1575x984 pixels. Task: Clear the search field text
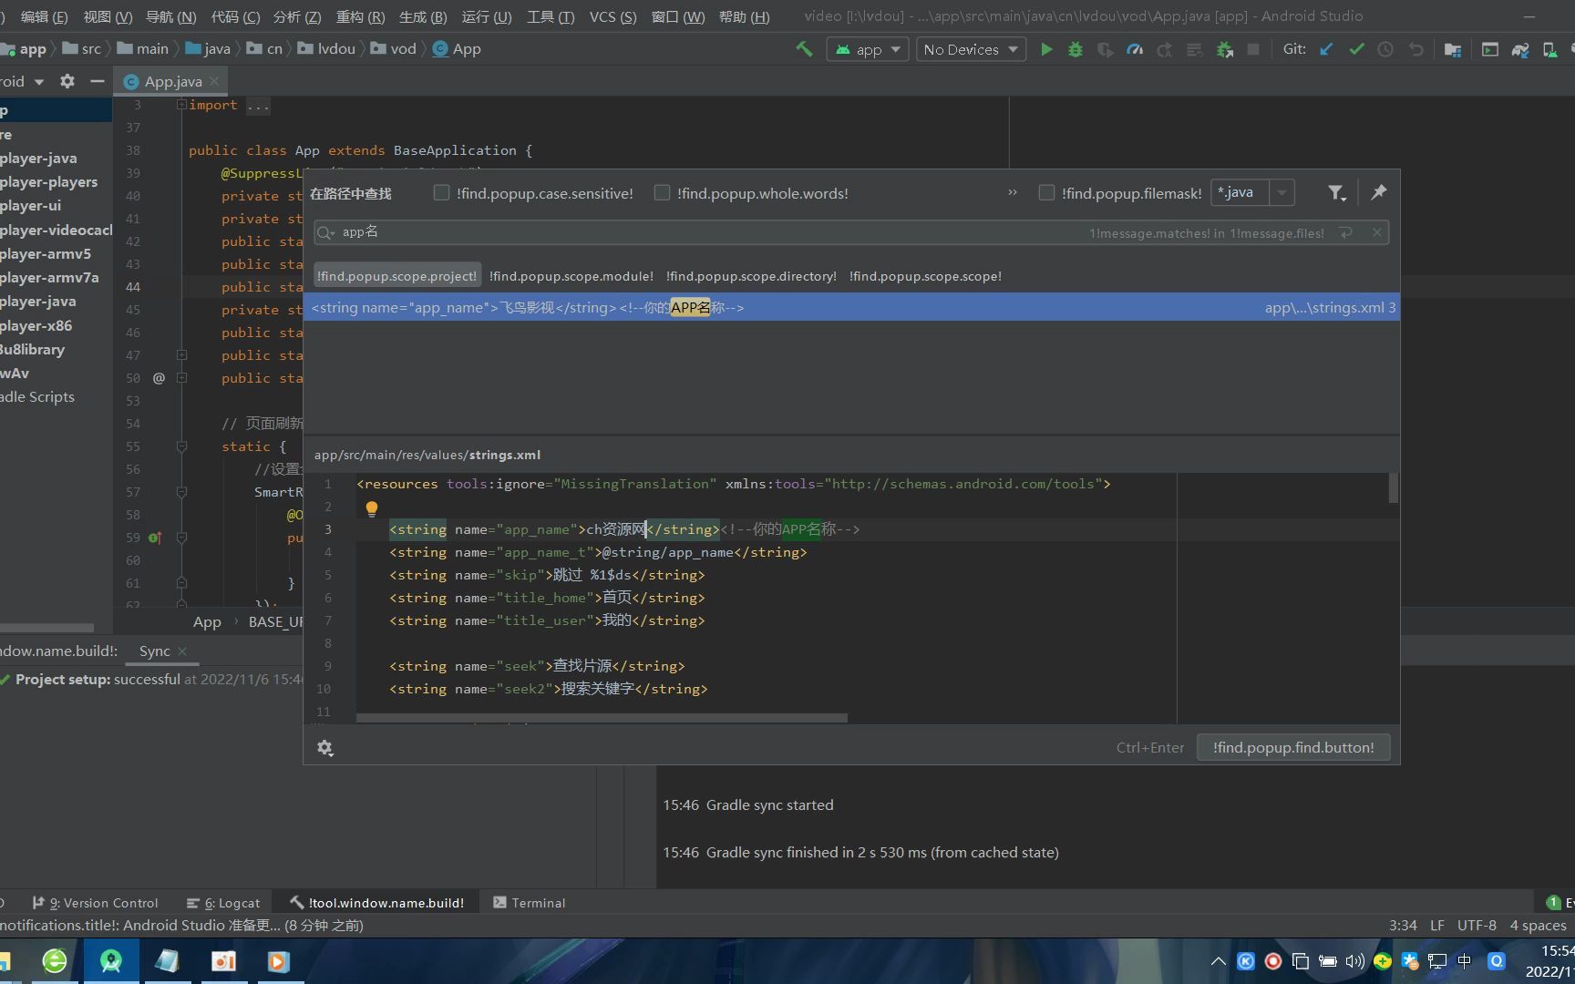pos(1377,232)
